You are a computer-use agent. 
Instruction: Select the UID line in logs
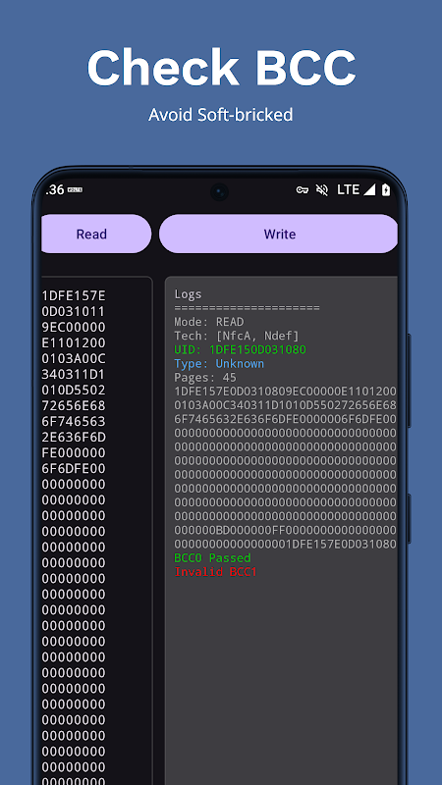click(240, 349)
